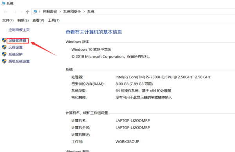Select 控制面板 in the breadcrumb
Screen dimensions: 235x152
tap(50, 12)
